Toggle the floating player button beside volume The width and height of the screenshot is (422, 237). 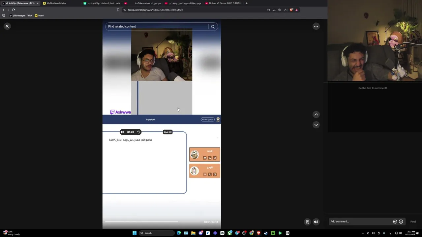pyautogui.click(x=307, y=222)
